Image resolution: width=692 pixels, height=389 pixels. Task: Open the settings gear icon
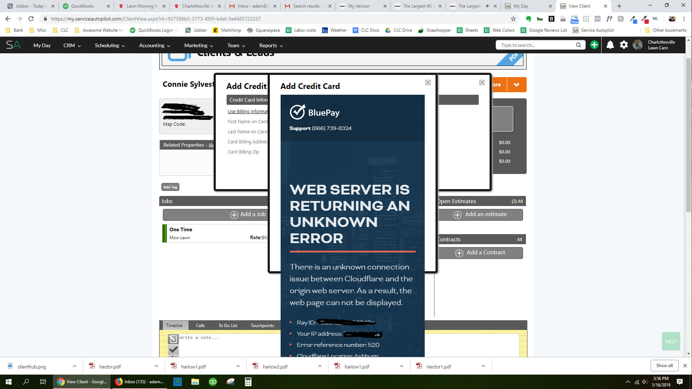624,45
